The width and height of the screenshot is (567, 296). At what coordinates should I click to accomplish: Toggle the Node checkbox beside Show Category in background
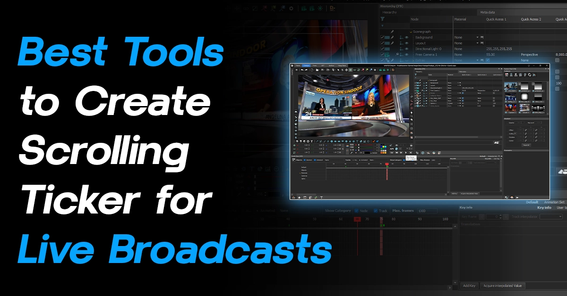click(x=356, y=211)
